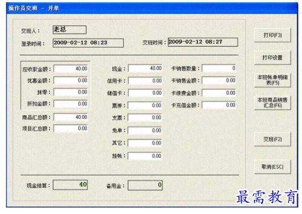Click the 挂帐 amount field

pyautogui.click(x=145, y=156)
